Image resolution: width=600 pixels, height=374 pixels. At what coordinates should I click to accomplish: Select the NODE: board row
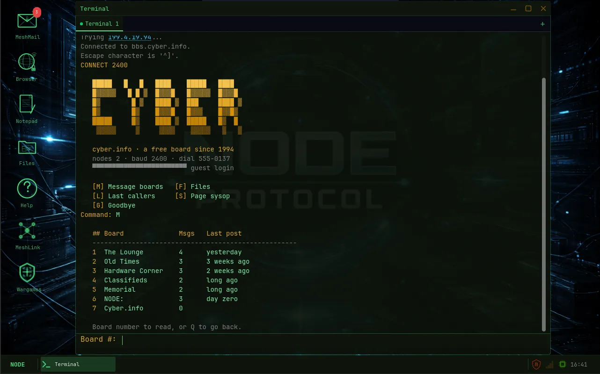tap(165, 299)
